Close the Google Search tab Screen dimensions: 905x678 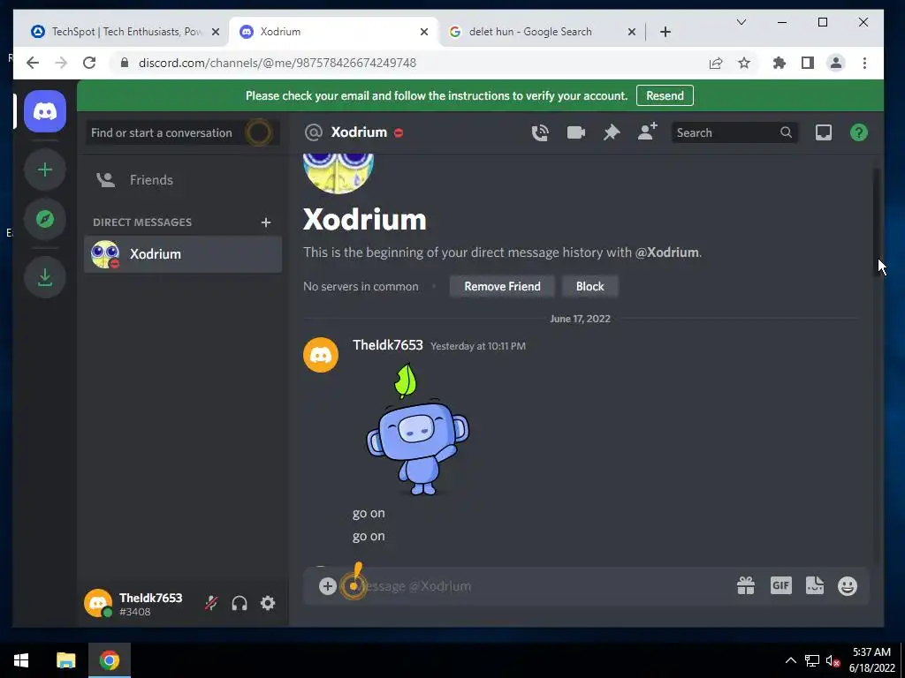click(x=632, y=32)
